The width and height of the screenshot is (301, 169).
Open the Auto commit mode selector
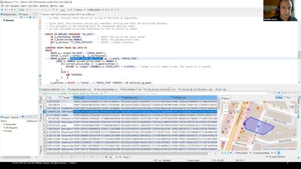click(63, 10)
